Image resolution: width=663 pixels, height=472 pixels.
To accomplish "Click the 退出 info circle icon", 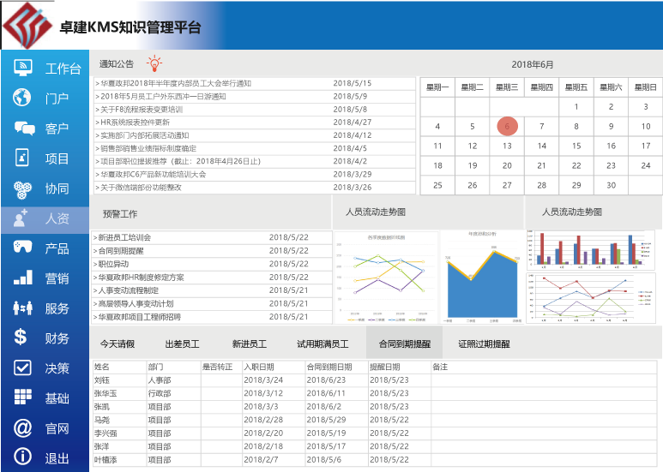I will (23, 458).
